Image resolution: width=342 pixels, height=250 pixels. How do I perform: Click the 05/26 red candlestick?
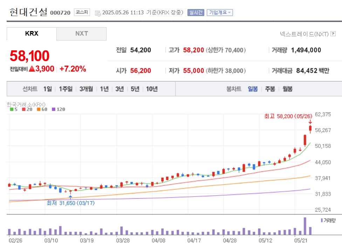tap(310, 128)
